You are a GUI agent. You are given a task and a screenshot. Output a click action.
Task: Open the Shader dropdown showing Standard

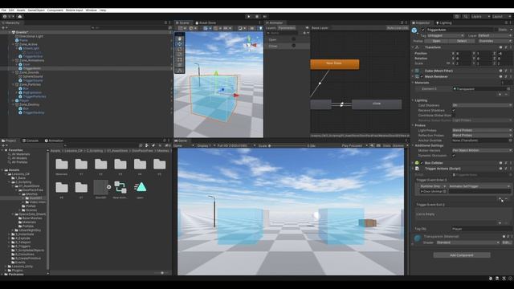point(468,242)
